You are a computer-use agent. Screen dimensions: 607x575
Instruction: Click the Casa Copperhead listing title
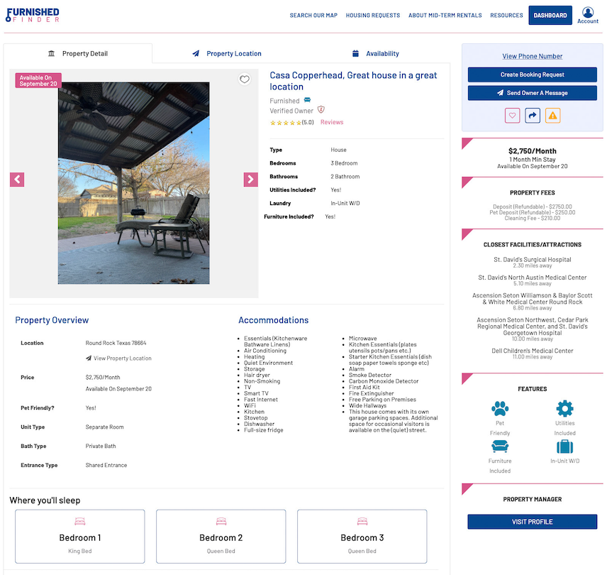(x=353, y=81)
